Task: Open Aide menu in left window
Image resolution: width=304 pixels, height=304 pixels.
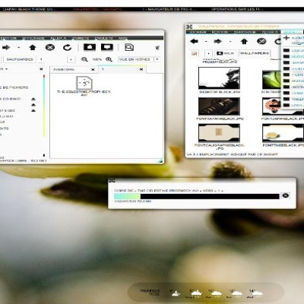Action: [123, 38]
